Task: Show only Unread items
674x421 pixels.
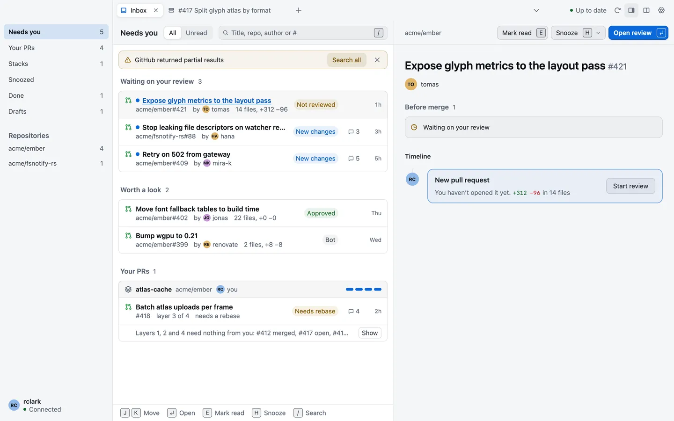Action: click(196, 33)
